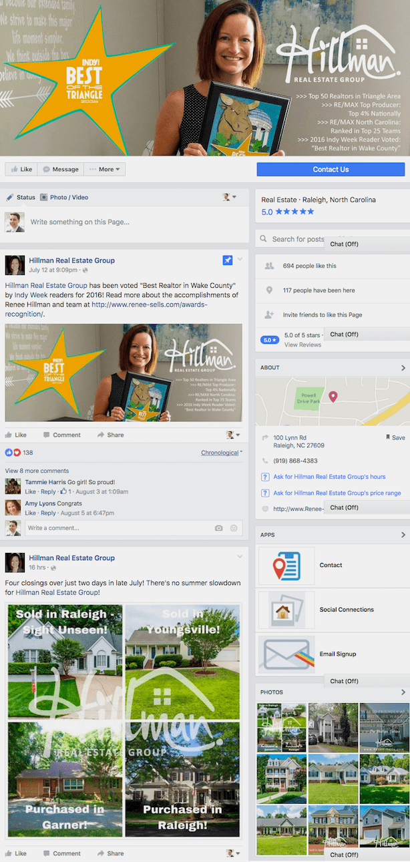Open the Sold in Raleigh Sight Unseen photo
Image resolution: width=410 pixels, height=862 pixels.
click(x=65, y=662)
